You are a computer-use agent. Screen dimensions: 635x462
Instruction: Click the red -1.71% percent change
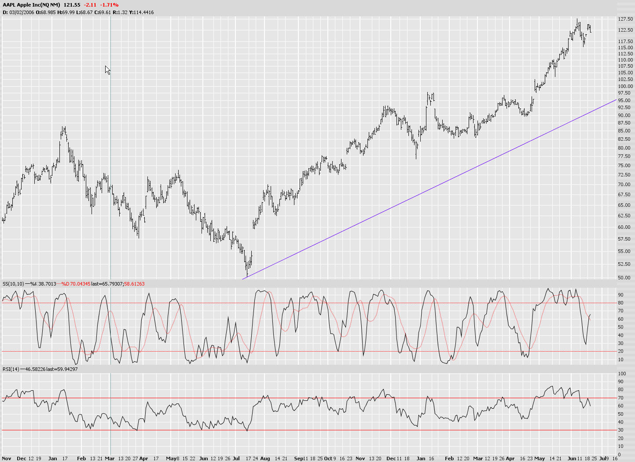coord(109,5)
